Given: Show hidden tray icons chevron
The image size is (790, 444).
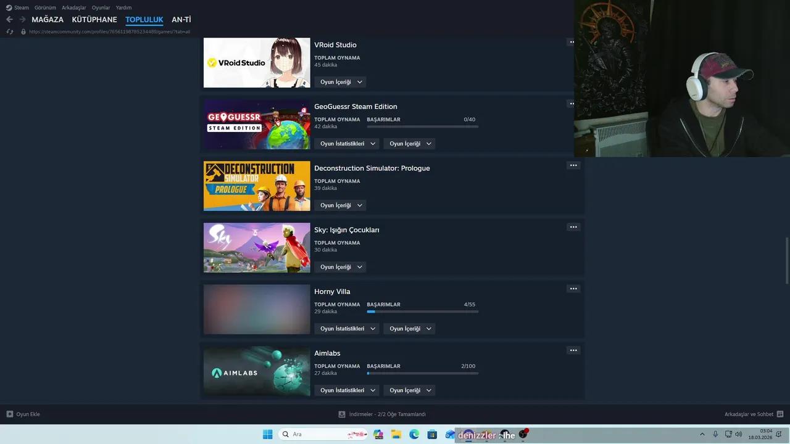Looking at the screenshot, I should click(x=702, y=434).
